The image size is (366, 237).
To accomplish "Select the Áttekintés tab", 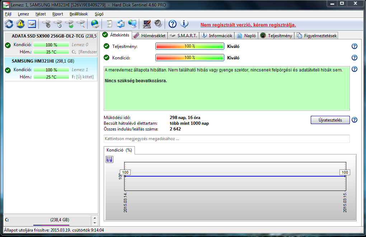I will [x=116, y=35].
